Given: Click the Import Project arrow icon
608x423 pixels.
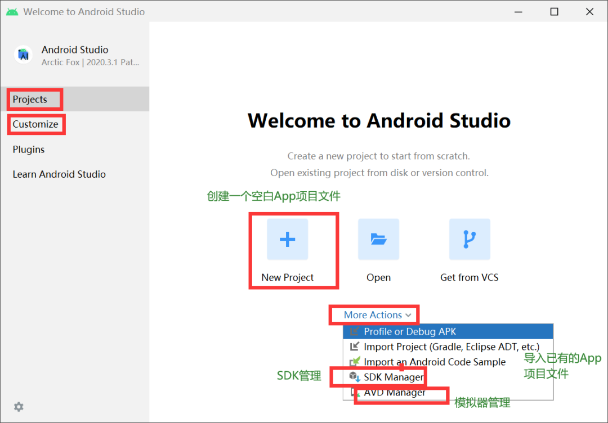Looking at the screenshot, I should (355, 346).
